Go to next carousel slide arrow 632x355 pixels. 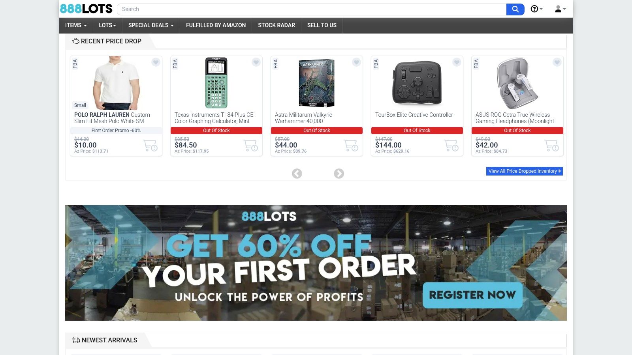tap(339, 174)
